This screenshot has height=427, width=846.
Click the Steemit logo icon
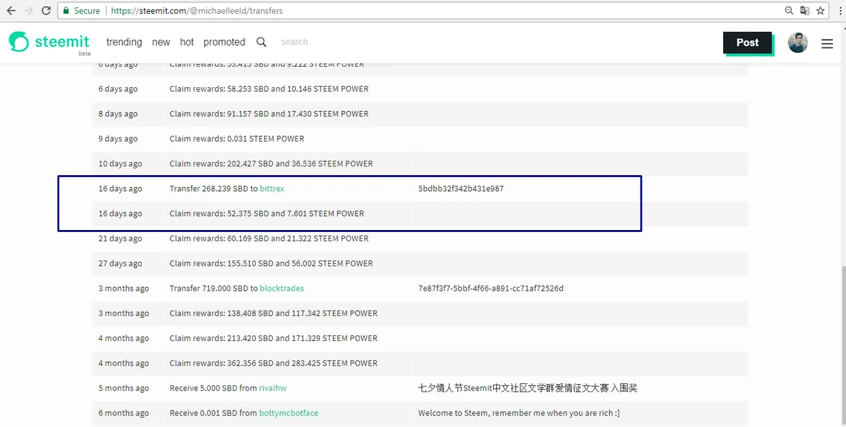click(19, 42)
